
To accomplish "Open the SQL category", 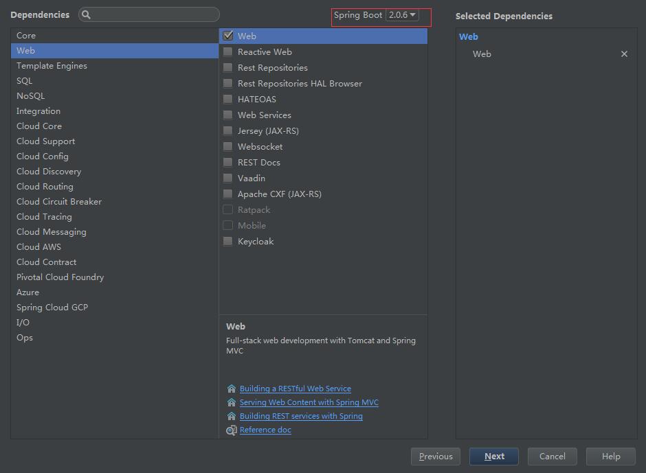I will coord(115,81).
